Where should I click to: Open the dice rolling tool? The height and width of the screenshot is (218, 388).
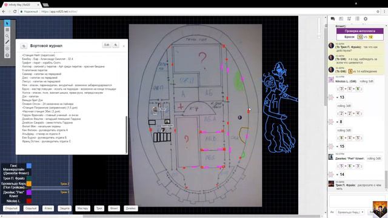[x=7, y=48]
